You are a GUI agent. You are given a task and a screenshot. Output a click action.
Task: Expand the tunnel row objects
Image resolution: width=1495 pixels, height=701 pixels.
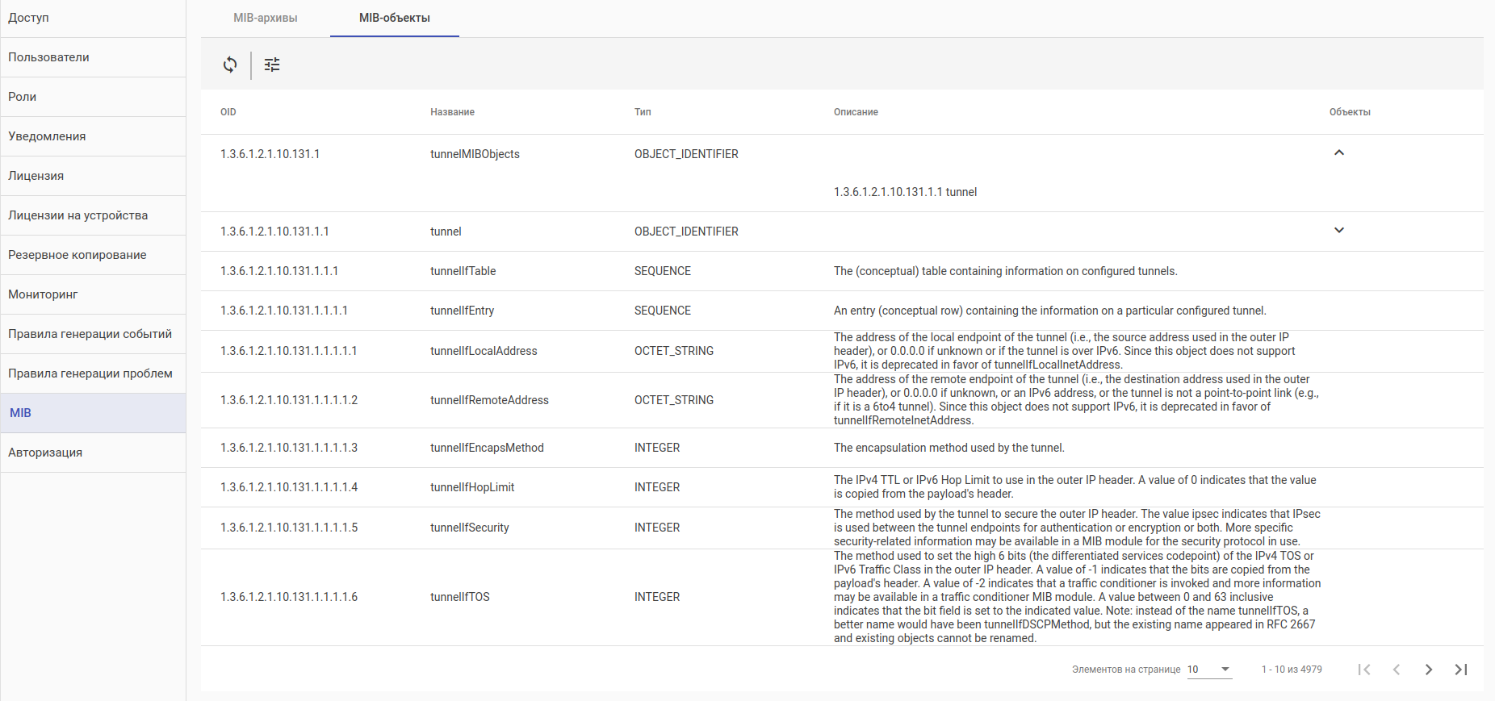(x=1339, y=231)
